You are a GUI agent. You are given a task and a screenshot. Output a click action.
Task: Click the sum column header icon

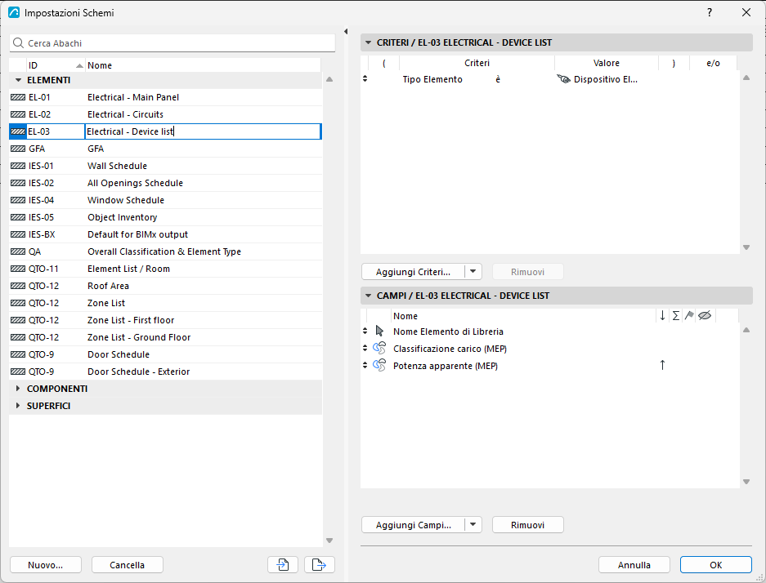675,316
